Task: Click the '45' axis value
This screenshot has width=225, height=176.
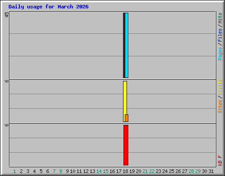Action: [7, 15]
